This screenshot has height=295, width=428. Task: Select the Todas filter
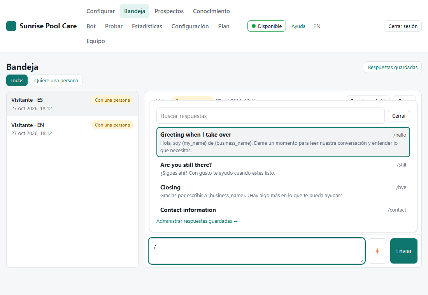click(17, 80)
